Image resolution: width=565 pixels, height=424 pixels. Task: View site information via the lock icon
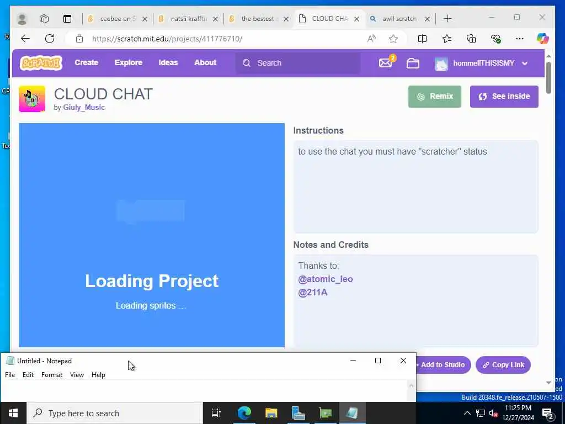(x=79, y=39)
